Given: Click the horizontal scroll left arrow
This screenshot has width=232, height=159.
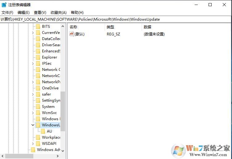Looking at the screenshot, I should pyautogui.click(x=2, y=156).
